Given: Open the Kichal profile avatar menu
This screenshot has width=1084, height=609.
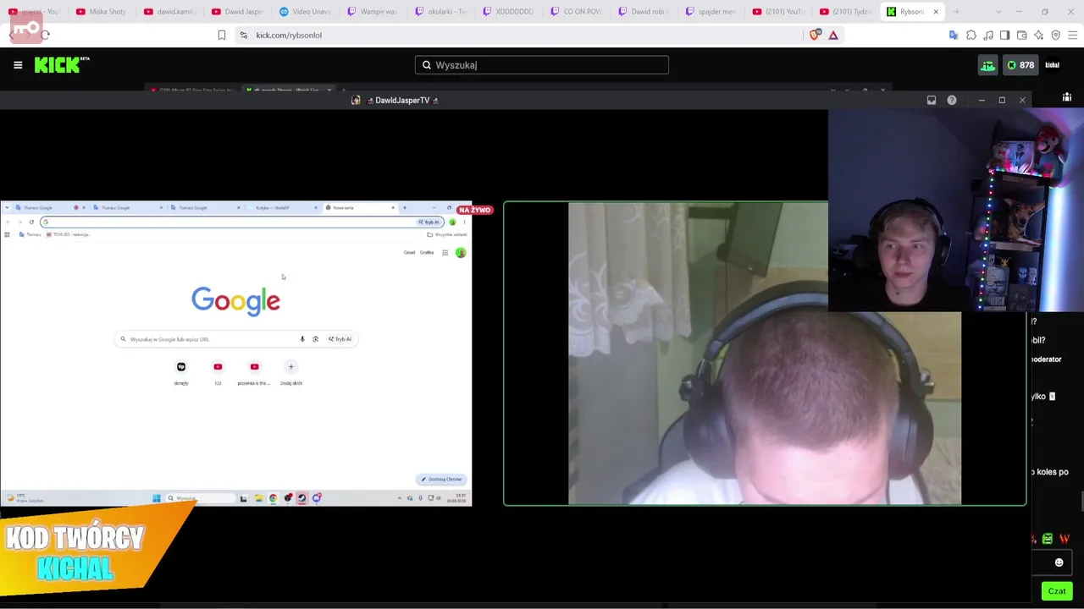Looking at the screenshot, I should click(1053, 65).
